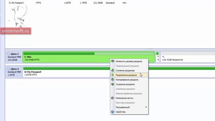Click the Диск 1 drive icon
The width and height of the screenshot is (215, 121).
coord(8,54)
